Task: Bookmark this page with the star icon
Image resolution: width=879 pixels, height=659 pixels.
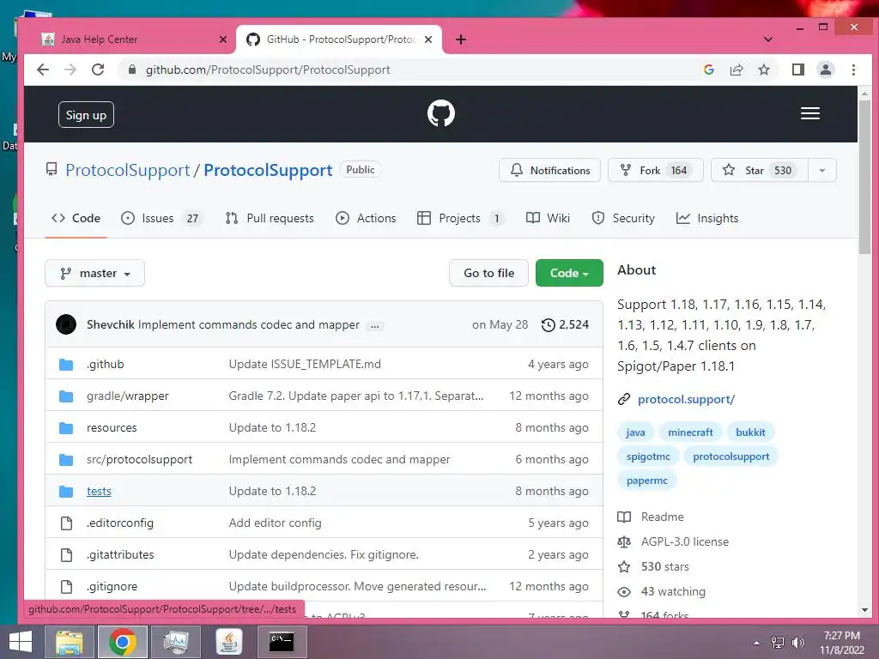Action: click(763, 70)
